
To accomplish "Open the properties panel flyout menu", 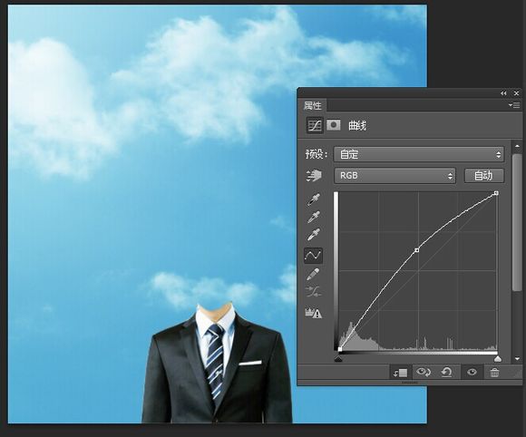I will pos(514,105).
